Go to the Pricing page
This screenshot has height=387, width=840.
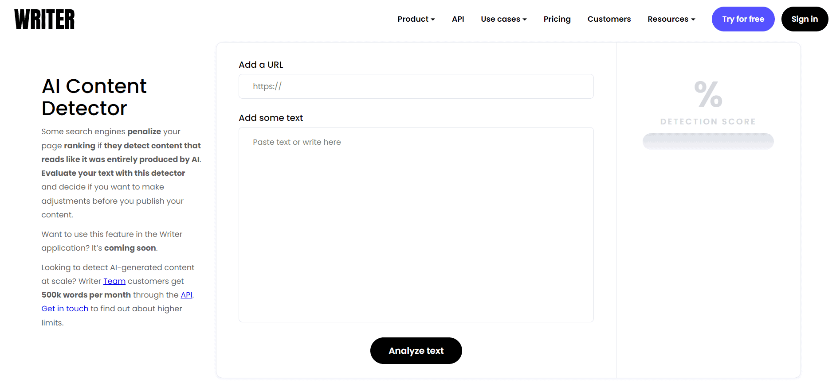coord(557,19)
